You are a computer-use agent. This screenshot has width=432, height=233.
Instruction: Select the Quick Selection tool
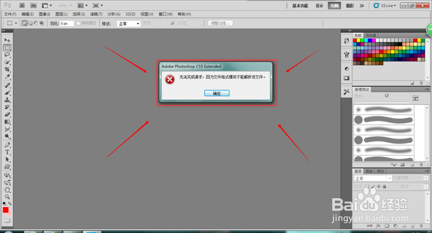[7, 62]
